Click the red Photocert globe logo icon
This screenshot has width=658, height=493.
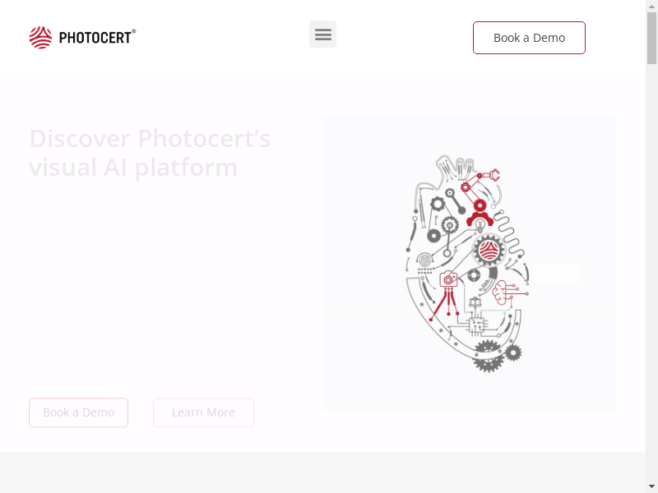pyautogui.click(x=40, y=37)
